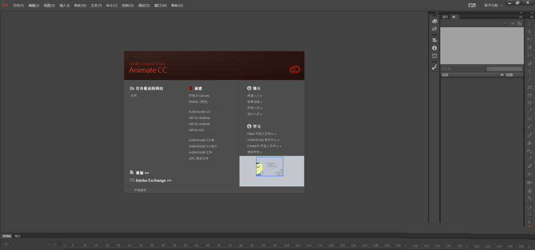Select the Lasso tool
The width and height of the screenshot is (535, 250).
coord(530,55)
